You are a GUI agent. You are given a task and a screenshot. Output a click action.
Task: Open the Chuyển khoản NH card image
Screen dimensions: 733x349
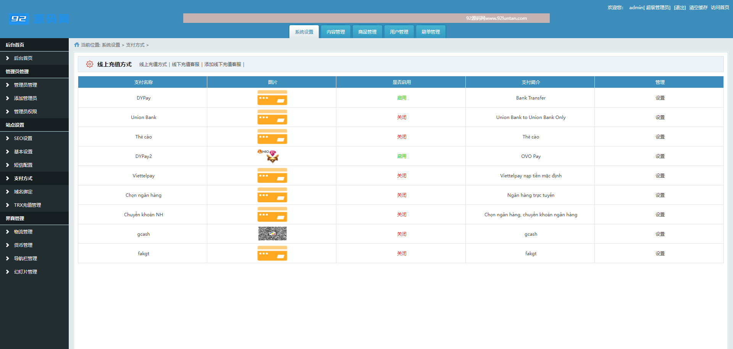[272, 214]
